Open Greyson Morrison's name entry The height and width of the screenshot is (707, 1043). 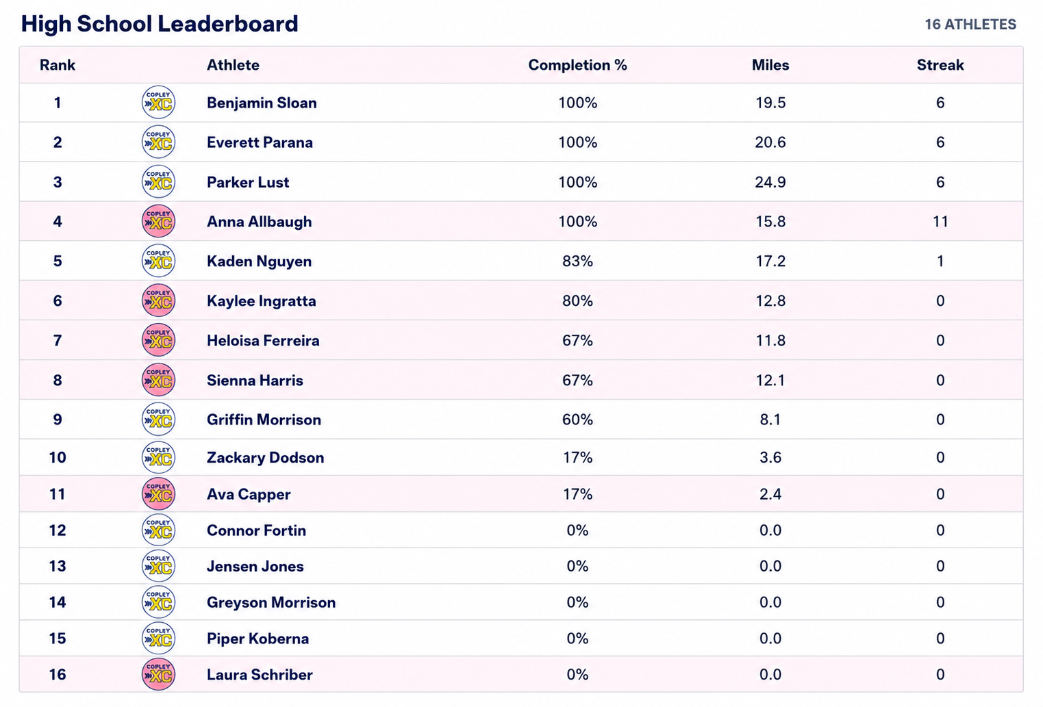(271, 602)
